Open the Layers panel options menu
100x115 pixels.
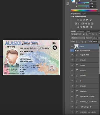(x=99, y=31)
